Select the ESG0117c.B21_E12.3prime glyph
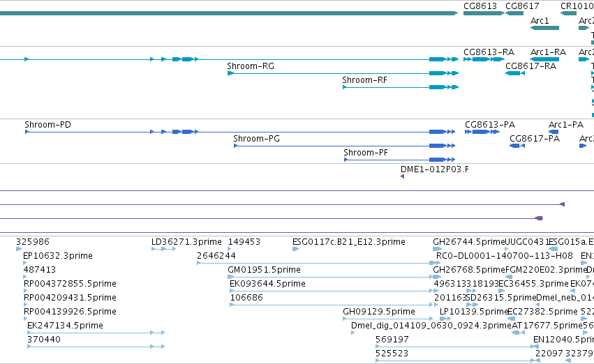The image size is (594, 364). pos(295,249)
